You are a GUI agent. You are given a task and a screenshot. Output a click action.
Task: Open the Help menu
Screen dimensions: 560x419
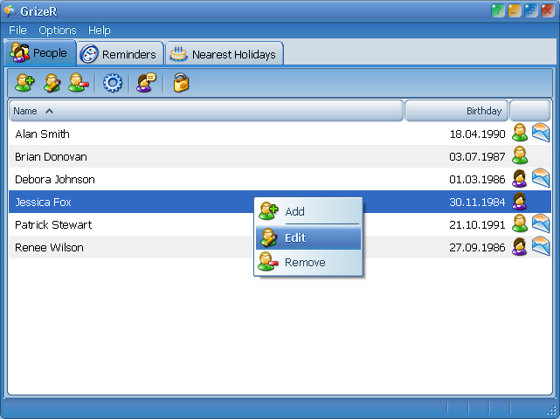tap(100, 31)
